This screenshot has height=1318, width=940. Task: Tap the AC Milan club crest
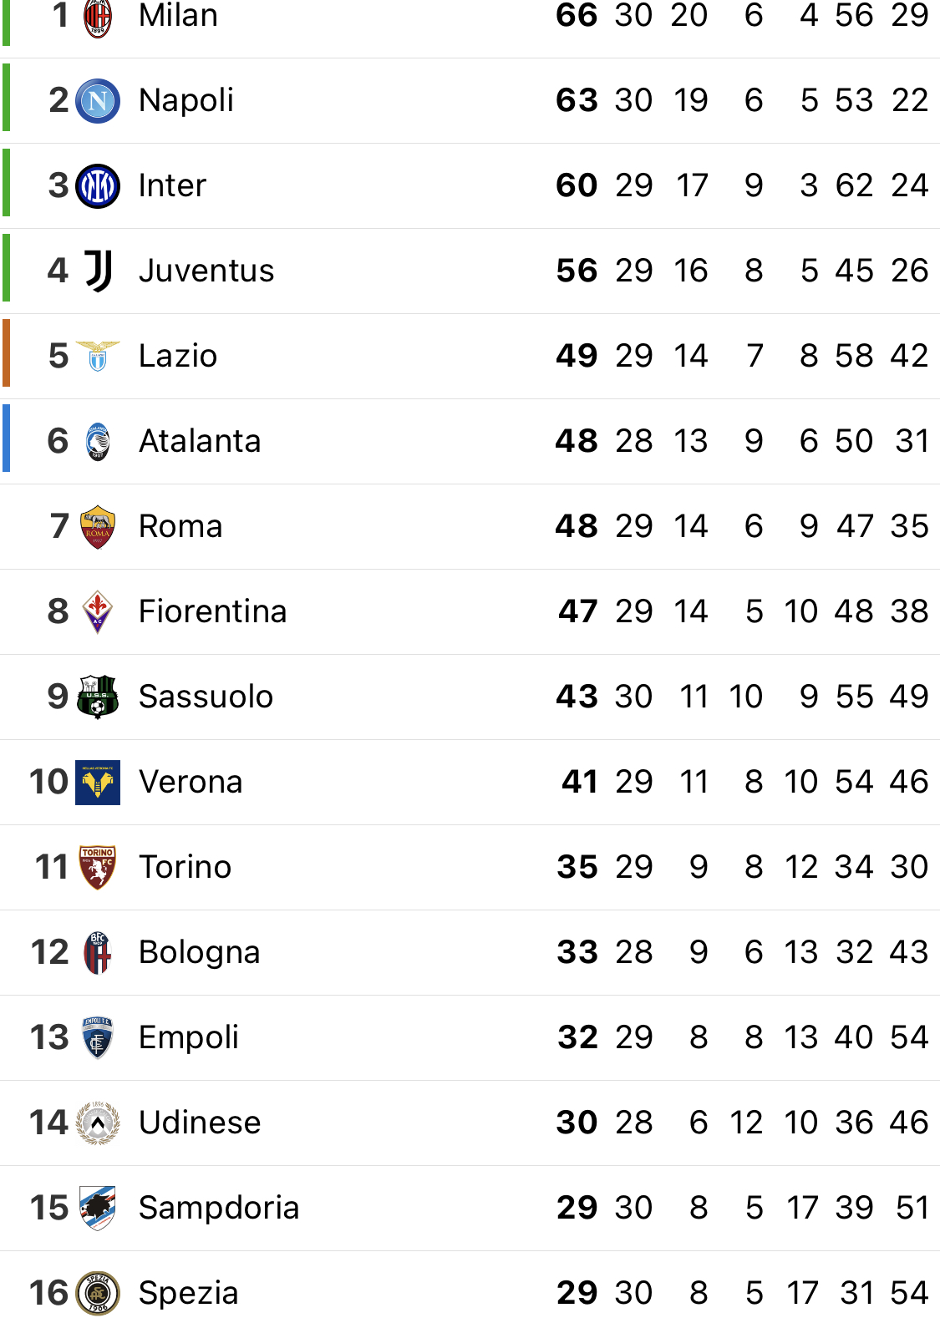[98, 18]
